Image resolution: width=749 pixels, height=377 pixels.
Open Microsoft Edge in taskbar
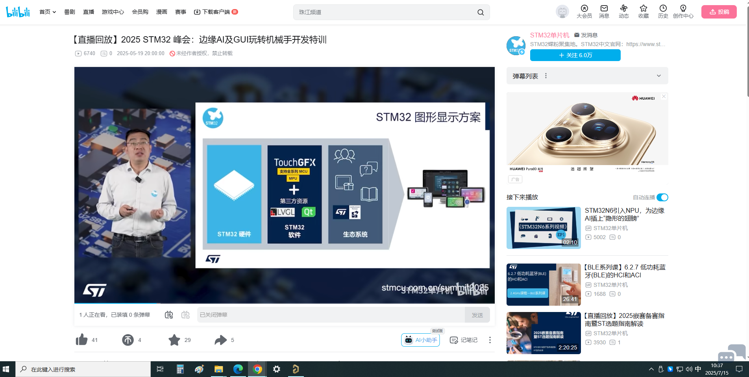click(238, 369)
